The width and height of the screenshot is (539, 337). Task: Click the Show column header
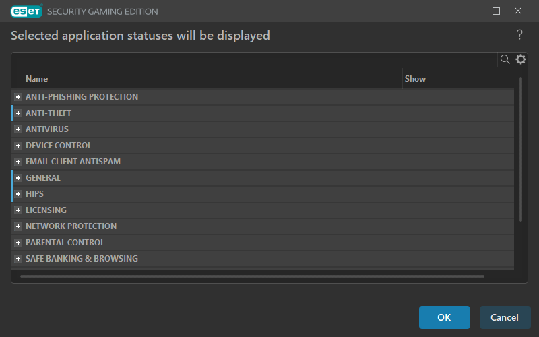tap(415, 79)
